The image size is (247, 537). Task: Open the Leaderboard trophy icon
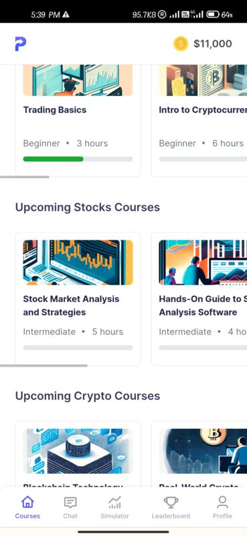click(171, 502)
